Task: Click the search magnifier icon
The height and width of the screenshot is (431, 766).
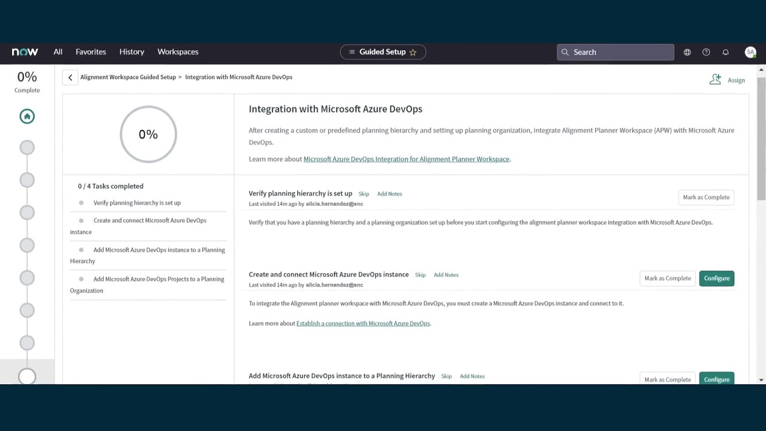Action: click(565, 52)
